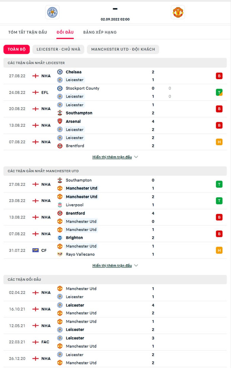Open the Tóm Tắt Trận Đấu tab
The width and height of the screenshot is (231, 368).
pos(28,32)
